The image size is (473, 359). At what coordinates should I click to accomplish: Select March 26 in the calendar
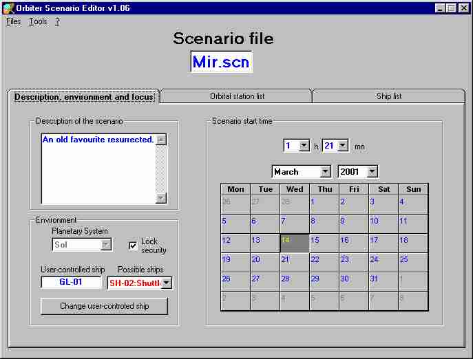coord(235,281)
